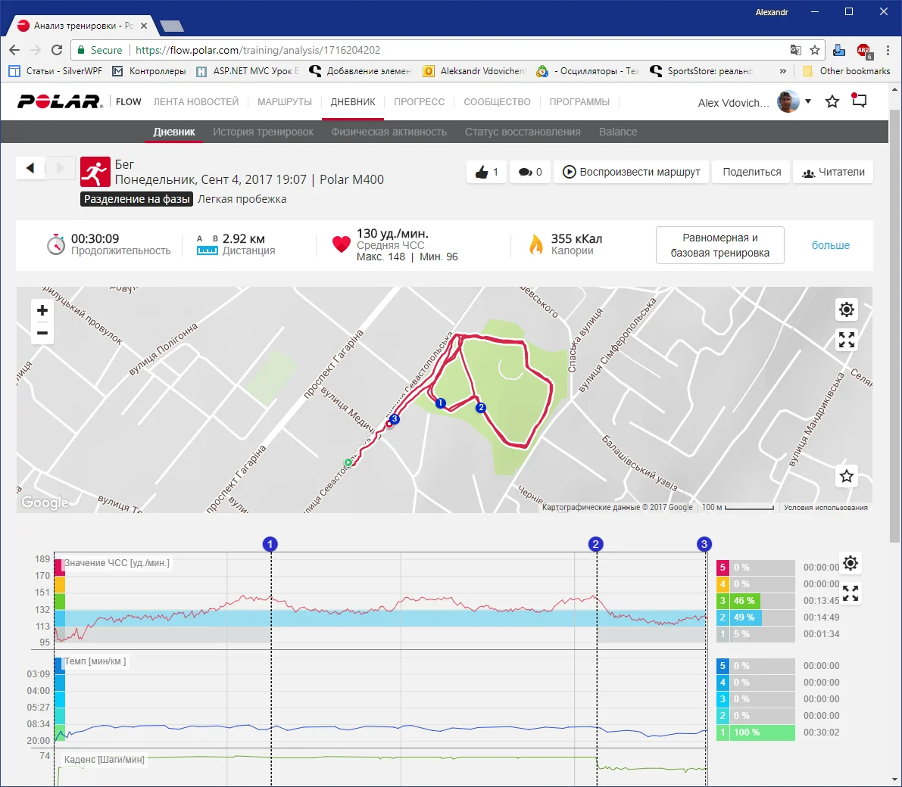Click the star icon on the map

pos(847,476)
